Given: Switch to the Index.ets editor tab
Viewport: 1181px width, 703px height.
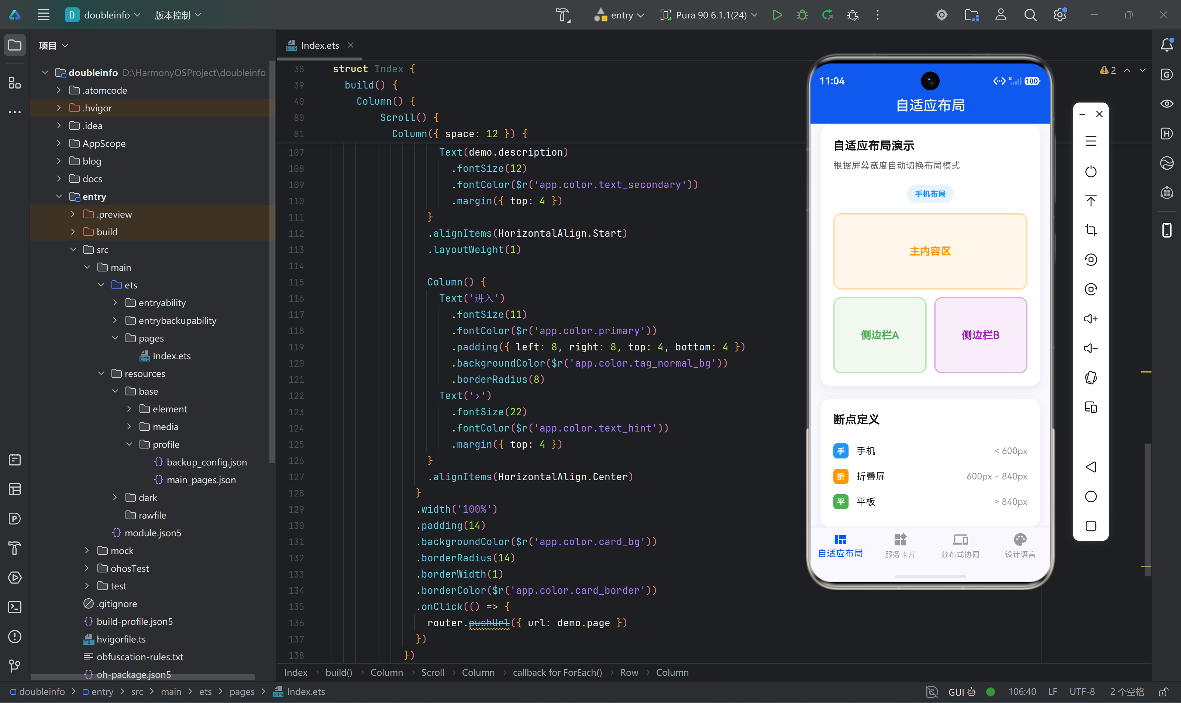Looking at the screenshot, I should click(320, 45).
